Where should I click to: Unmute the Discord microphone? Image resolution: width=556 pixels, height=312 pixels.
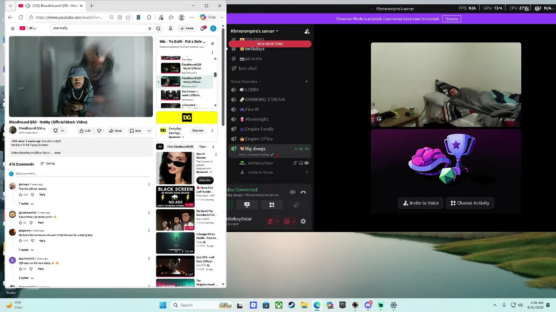coord(270,221)
